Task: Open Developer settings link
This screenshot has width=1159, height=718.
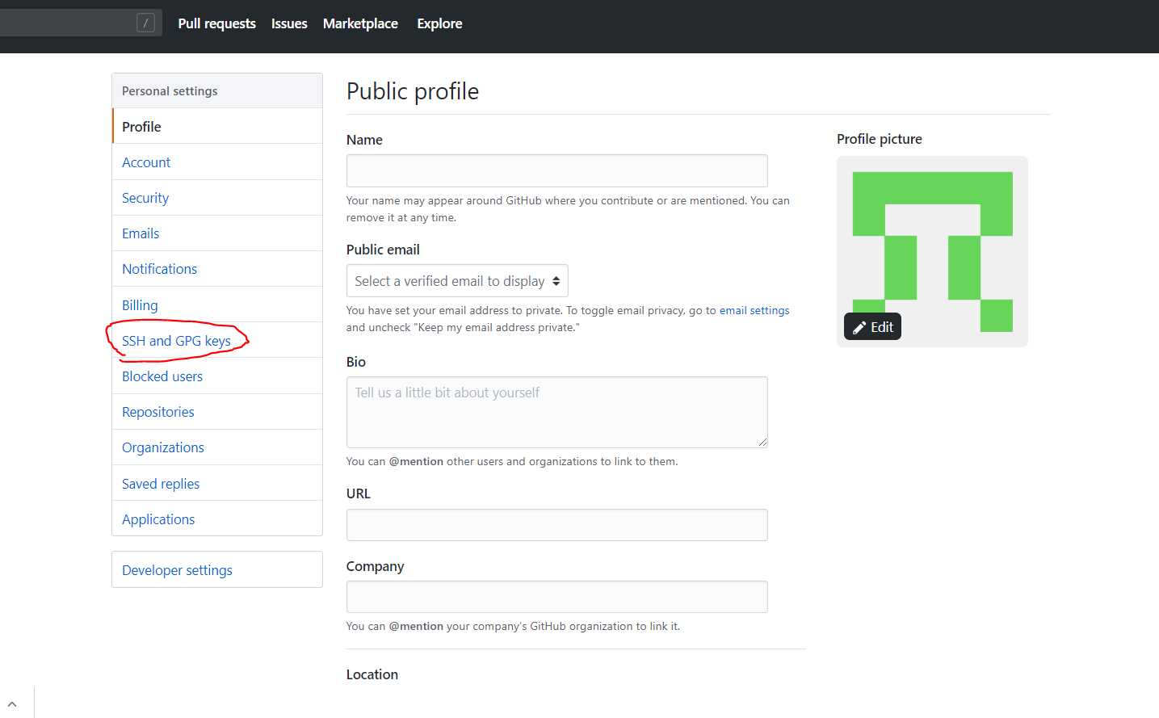Action: click(217, 569)
